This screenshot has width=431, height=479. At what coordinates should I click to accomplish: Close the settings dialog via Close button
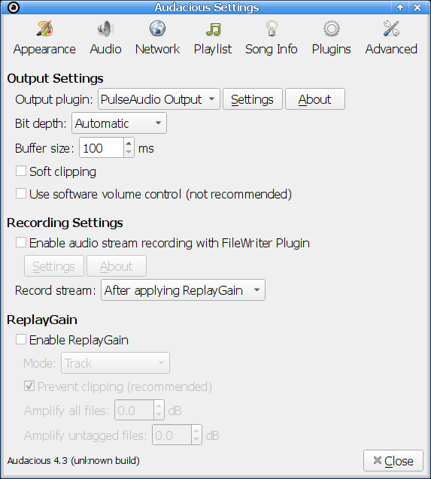point(393,461)
